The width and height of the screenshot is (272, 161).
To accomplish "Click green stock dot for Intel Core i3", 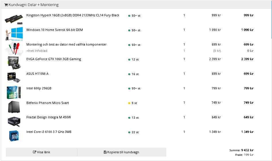I will (129, 132).
